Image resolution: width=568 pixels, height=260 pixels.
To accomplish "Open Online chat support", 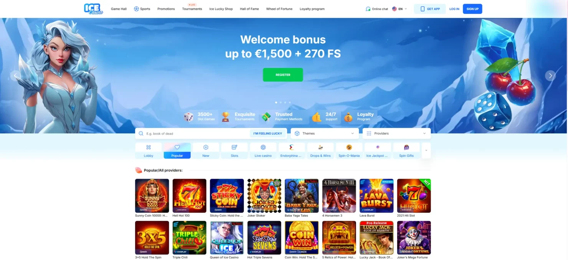I will coord(377,9).
